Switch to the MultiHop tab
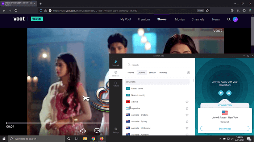The width and height of the screenshot is (254, 142). [x=163, y=73]
